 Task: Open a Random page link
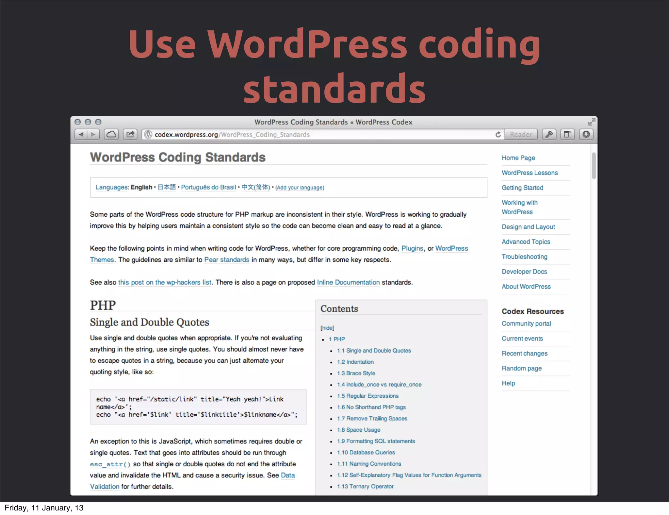522,368
